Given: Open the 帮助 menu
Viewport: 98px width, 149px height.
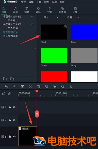Looking at the screenshot, I should (x=62, y=2).
